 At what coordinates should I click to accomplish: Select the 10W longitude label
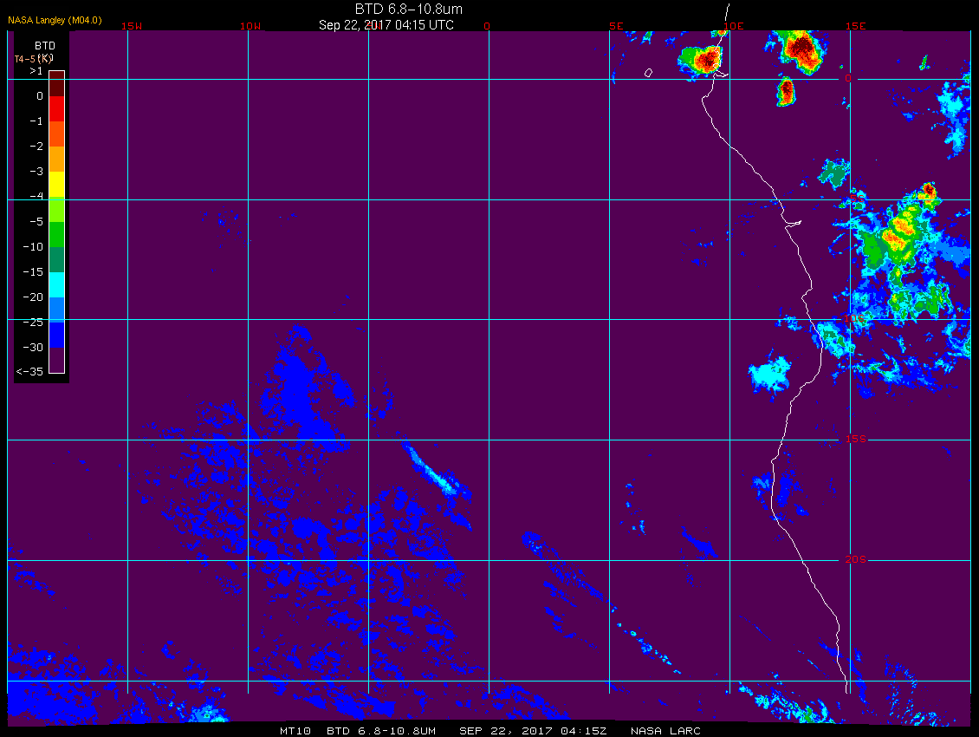(x=250, y=26)
